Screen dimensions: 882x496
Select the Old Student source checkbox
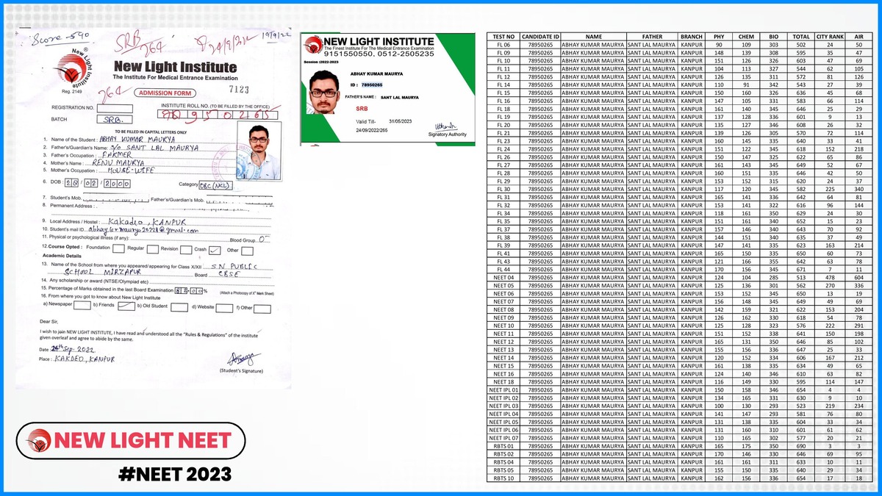tap(179, 306)
